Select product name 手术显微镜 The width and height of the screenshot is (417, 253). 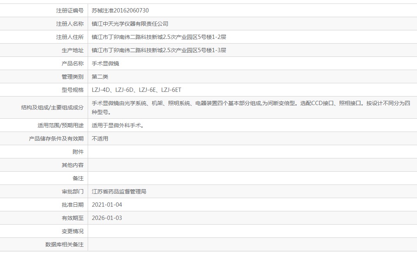click(105, 63)
